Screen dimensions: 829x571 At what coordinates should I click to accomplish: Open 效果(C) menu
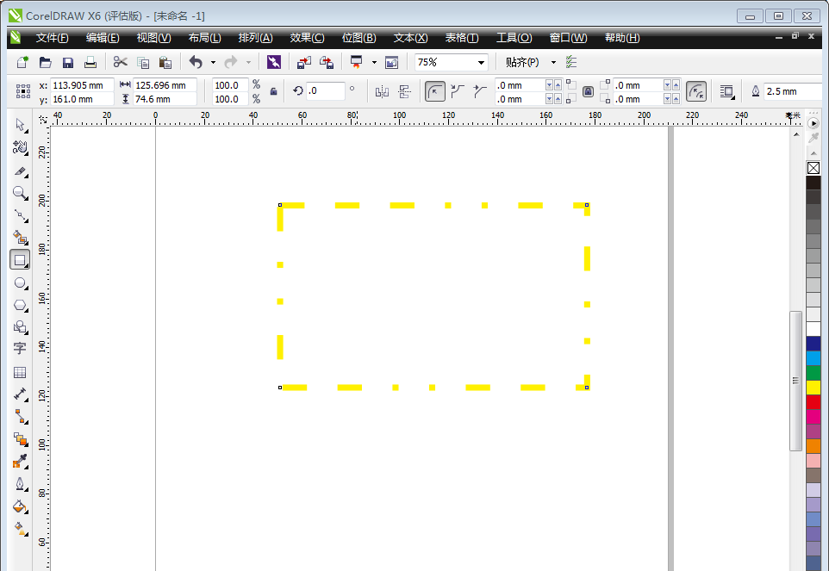pos(307,38)
